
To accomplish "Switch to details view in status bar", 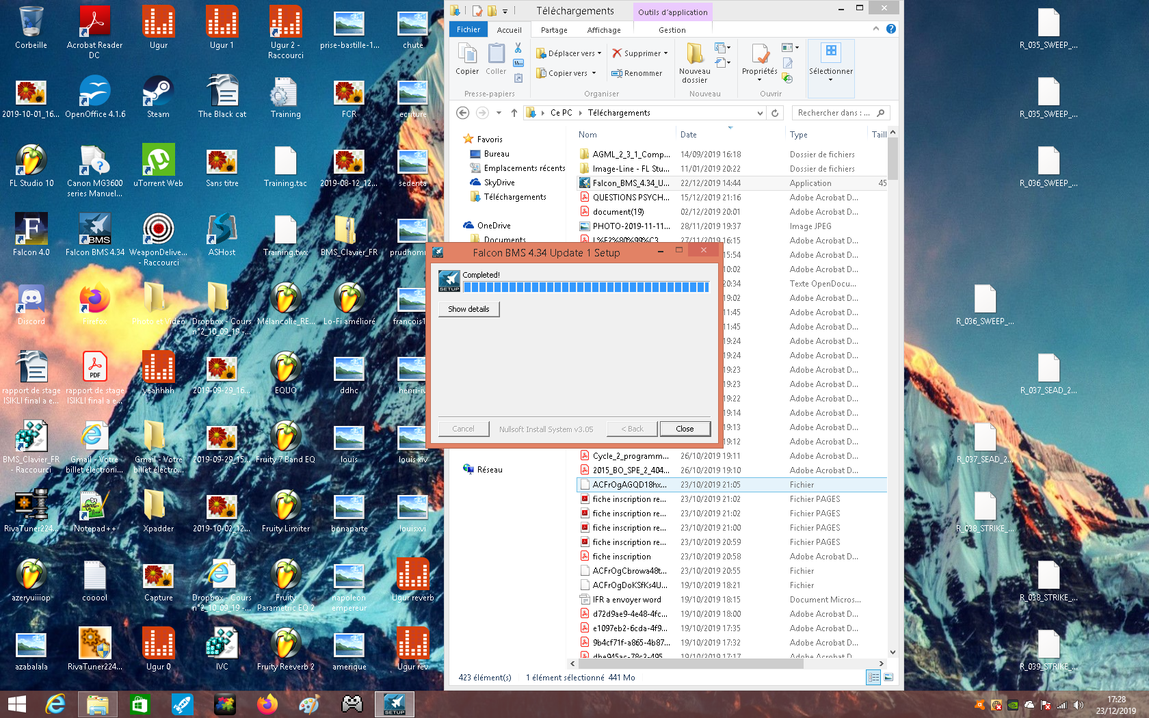I will tap(873, 677).
